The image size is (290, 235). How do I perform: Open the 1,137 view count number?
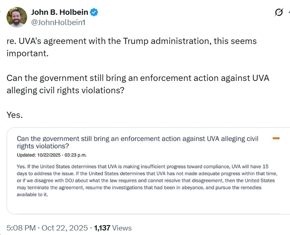point(102,228)
